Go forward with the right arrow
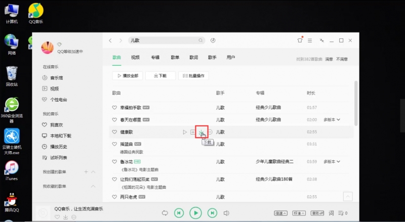Image resolution: width=405 pixels, height=222 pixels. point(120,40)
